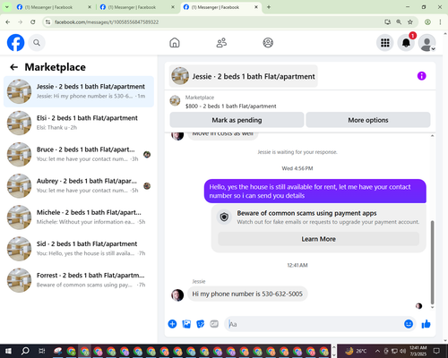448x358 pixels.
Task: Open the Windows Start menu
Action: point(8,351)
